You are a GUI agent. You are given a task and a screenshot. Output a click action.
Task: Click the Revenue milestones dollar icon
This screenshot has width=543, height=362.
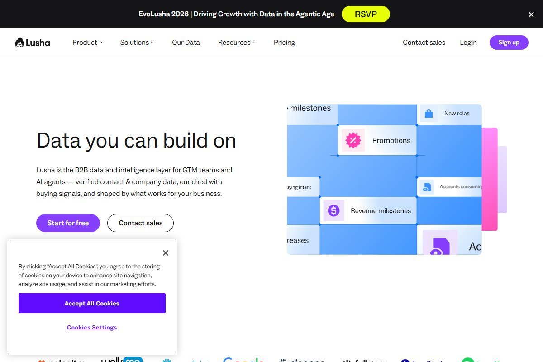click(x=333, y=210)
